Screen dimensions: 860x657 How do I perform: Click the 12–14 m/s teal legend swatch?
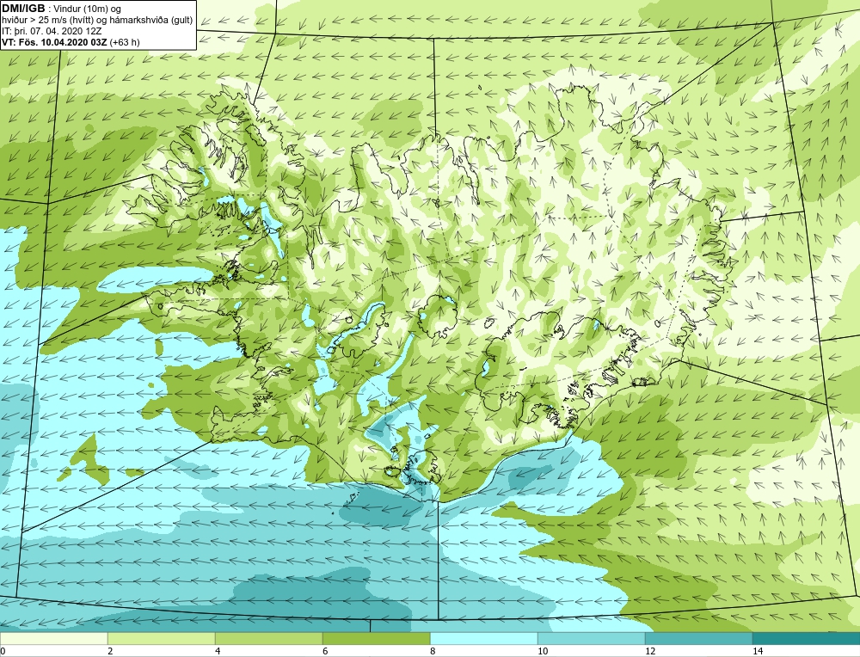(698, 638)
